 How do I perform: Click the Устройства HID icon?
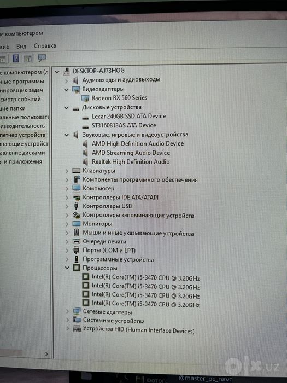pyautogui.click(x=77, y=329)
